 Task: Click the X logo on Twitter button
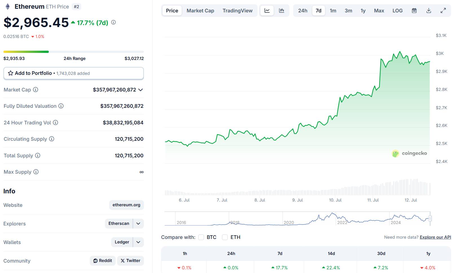123,261
